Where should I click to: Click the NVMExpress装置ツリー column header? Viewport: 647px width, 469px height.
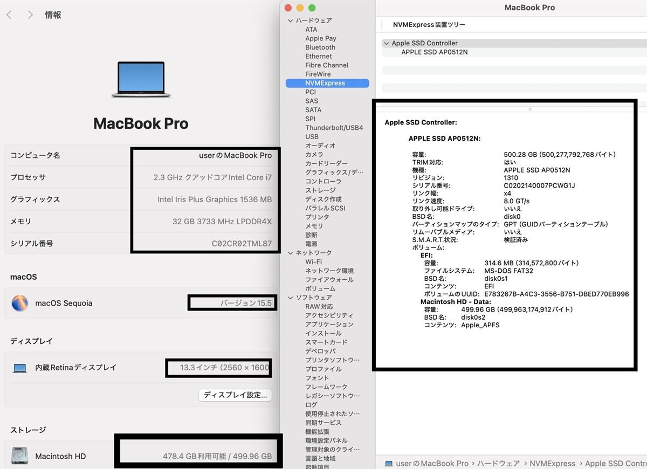pos(429,25)
